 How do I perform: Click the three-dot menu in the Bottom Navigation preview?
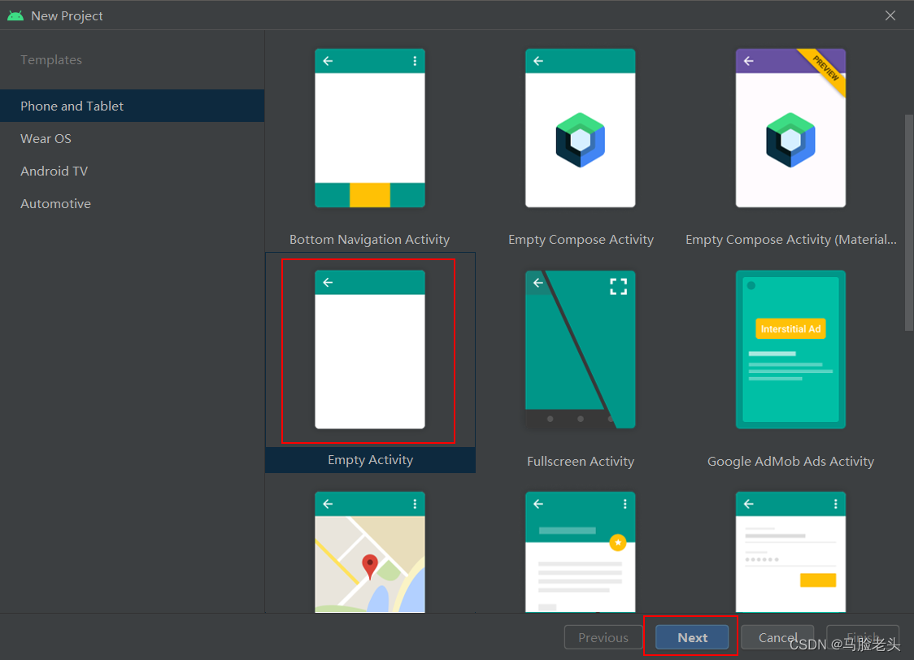pos(415,61)
